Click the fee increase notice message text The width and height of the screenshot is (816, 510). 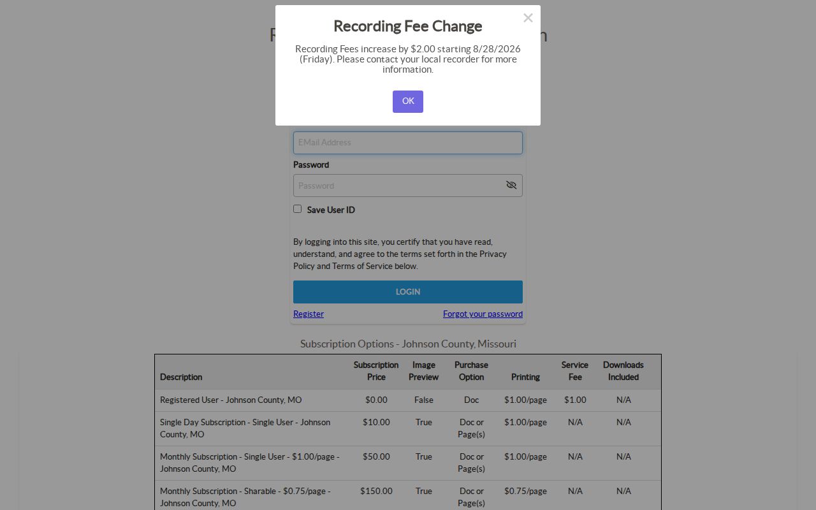tap(408, 59)
